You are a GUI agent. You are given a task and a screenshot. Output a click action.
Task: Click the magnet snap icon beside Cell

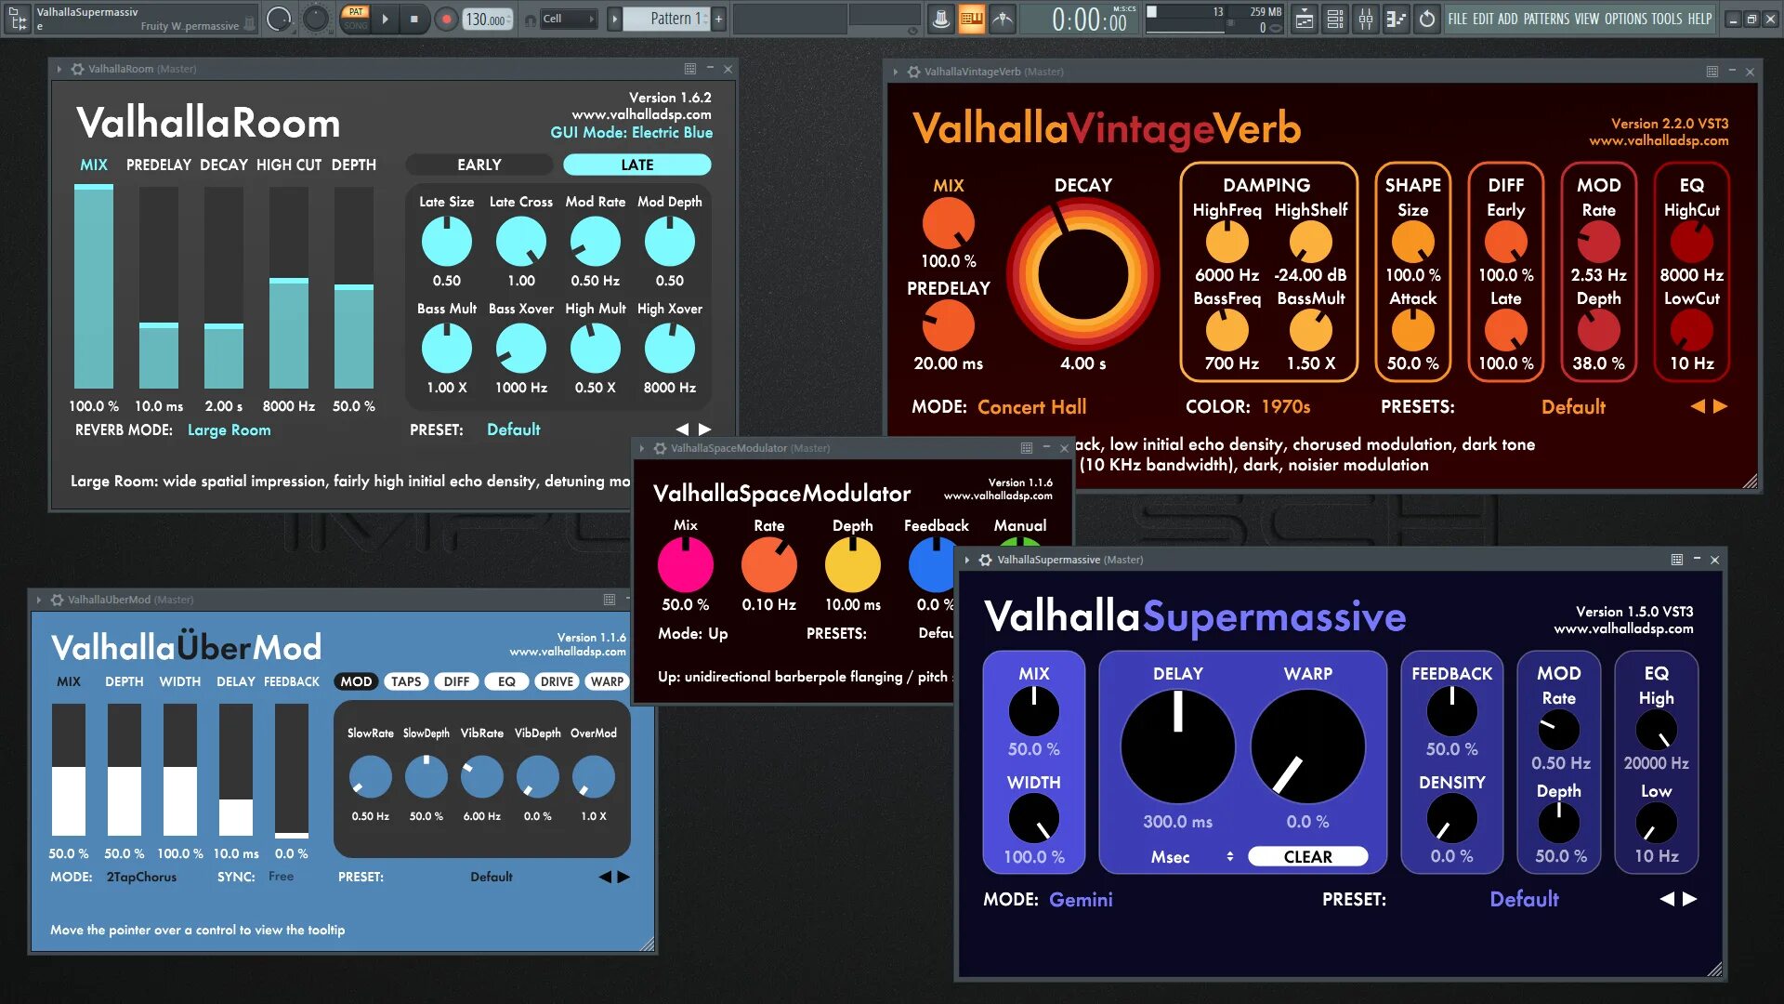click(x=530, y=20)
